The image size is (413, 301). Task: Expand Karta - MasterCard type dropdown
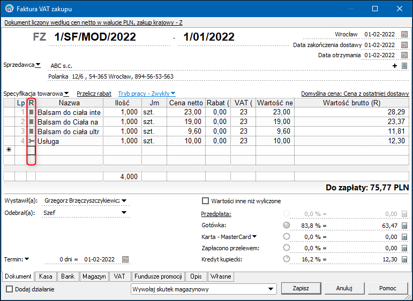[x=254, y=237]
